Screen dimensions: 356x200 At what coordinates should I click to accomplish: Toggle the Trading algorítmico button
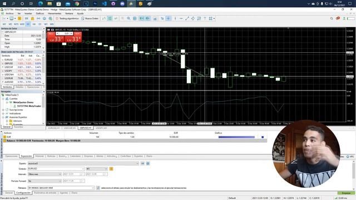[x=67, y=18]
